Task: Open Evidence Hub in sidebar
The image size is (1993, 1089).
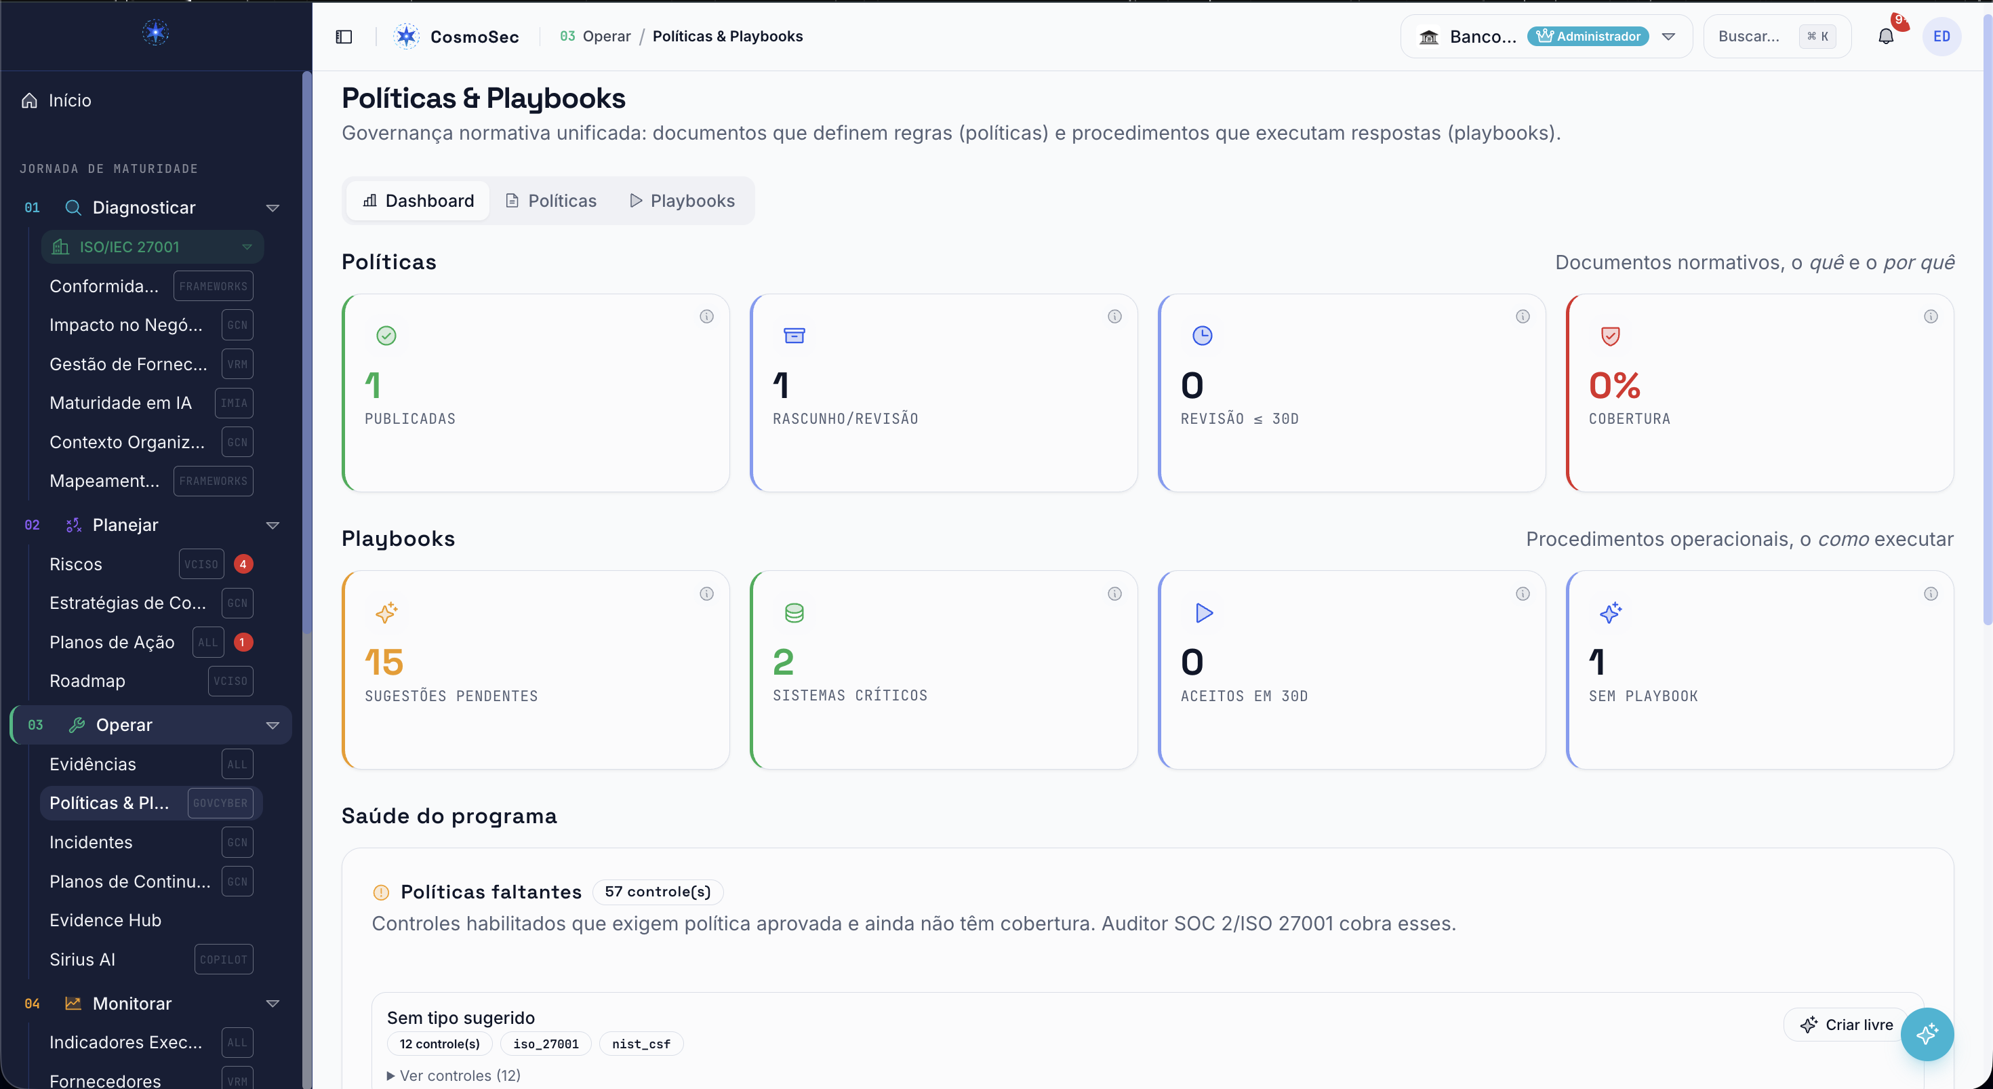Action: [105, 920]
